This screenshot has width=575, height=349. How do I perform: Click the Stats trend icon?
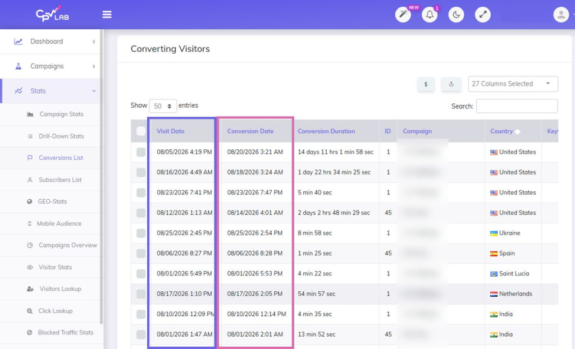(x=19, y=90)
